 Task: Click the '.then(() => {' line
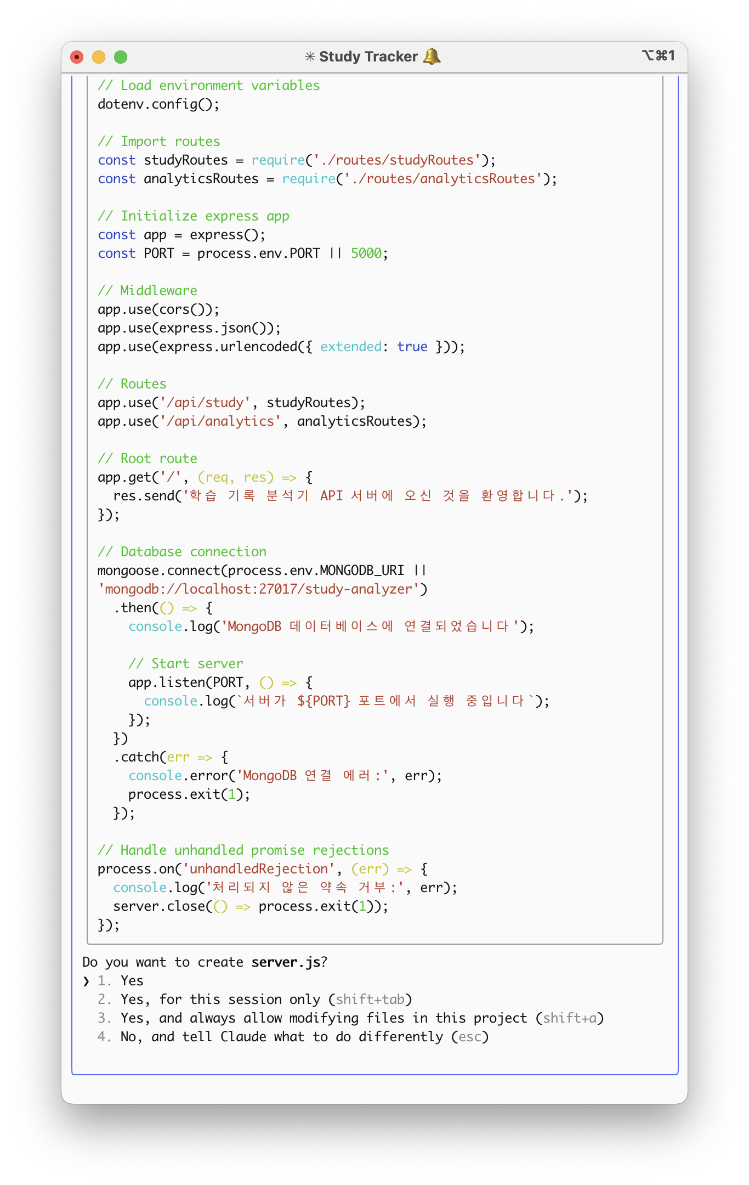(163, 607)
